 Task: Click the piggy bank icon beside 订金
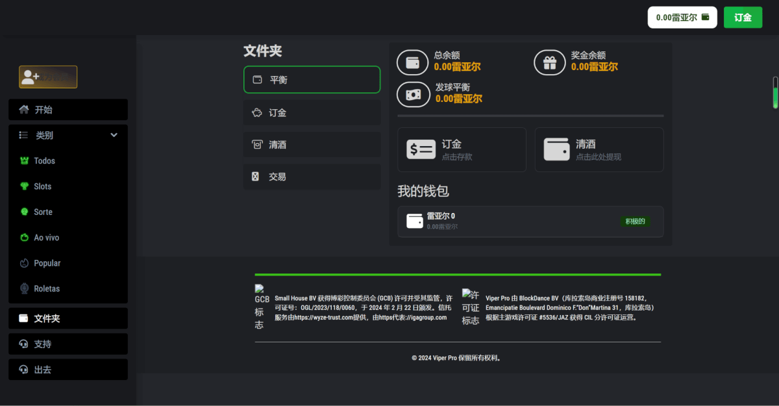point(257,112)
